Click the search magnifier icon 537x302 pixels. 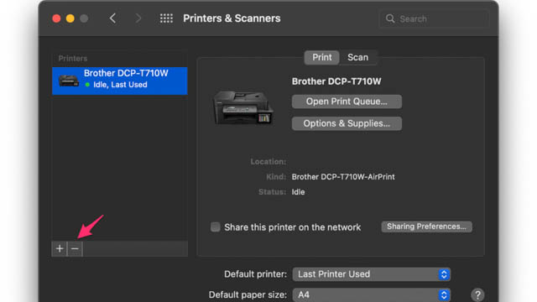pyautogui.click(x=390, y=18)
